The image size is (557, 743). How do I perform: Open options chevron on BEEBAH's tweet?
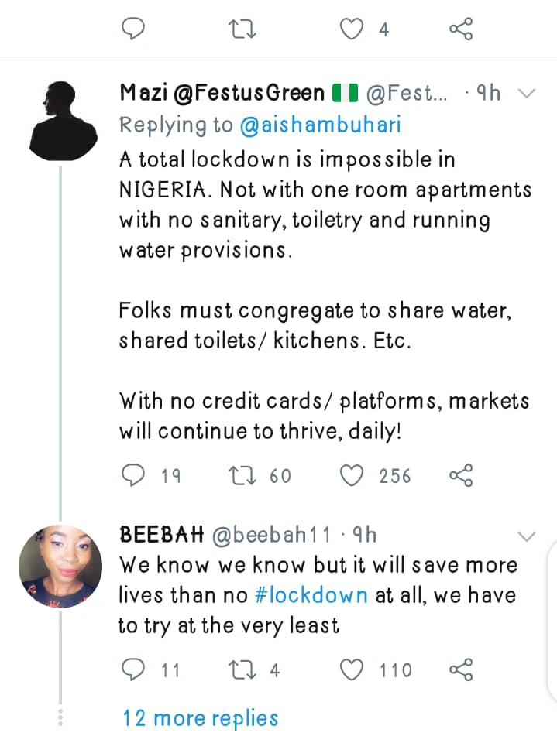526,536
